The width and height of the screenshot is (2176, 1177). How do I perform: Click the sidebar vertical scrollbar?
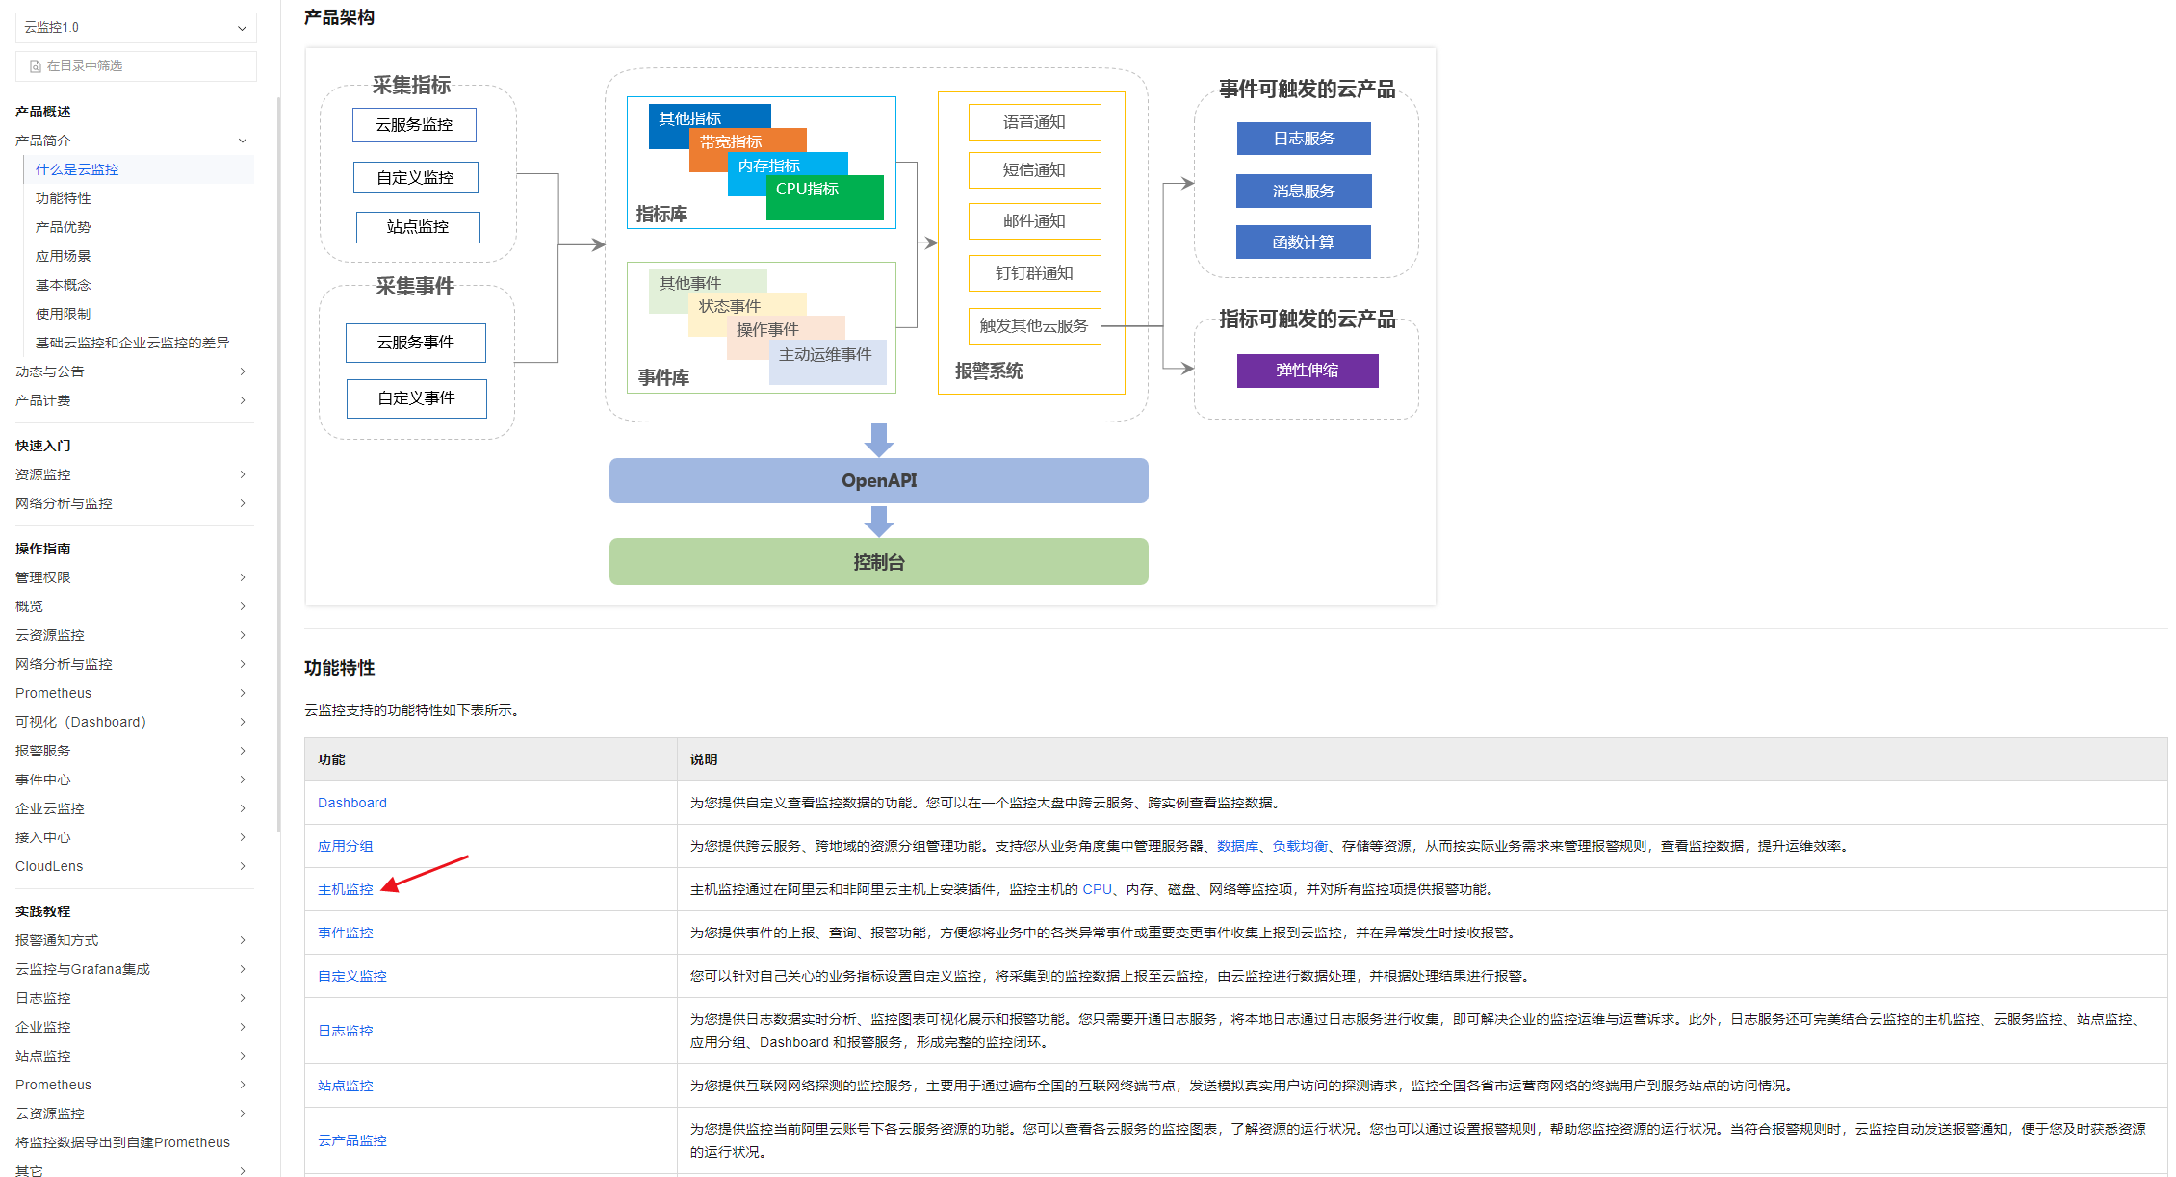(279, 462)
